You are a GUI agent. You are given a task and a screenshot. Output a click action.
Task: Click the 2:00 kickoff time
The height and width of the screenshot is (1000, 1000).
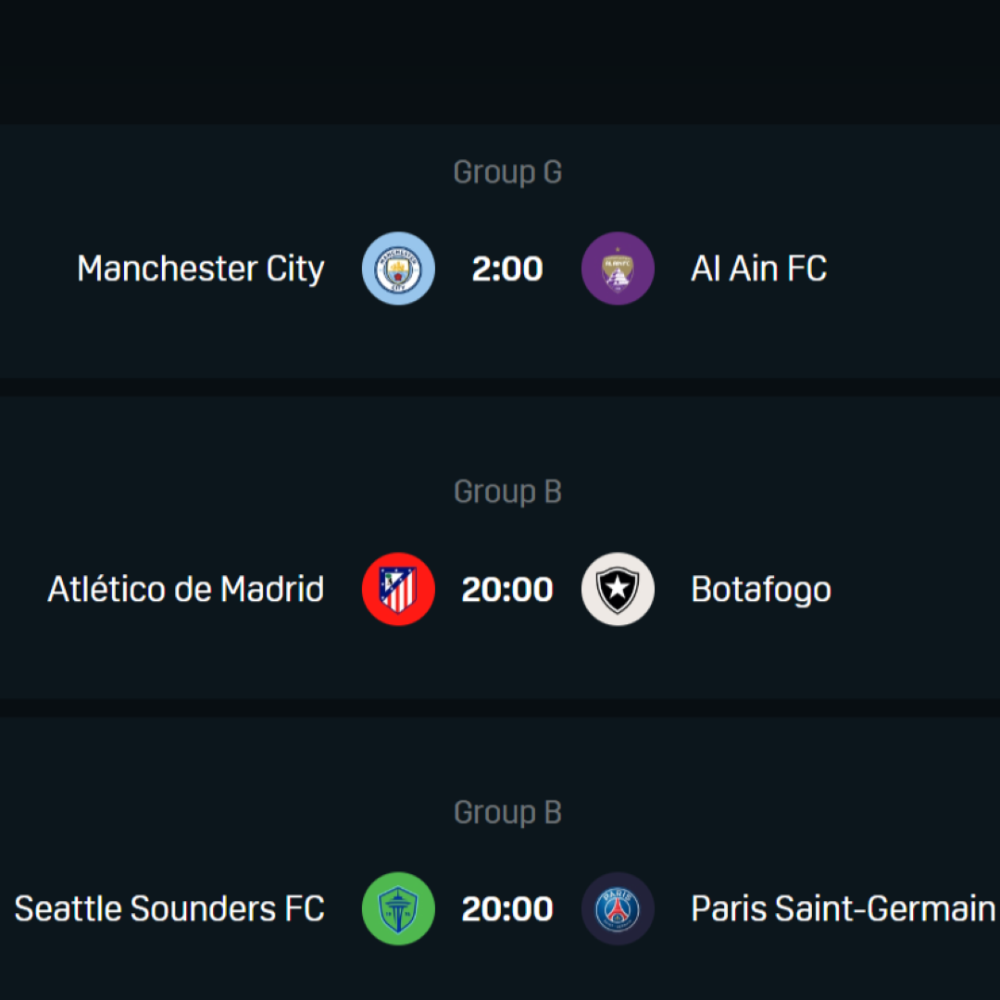507,269
